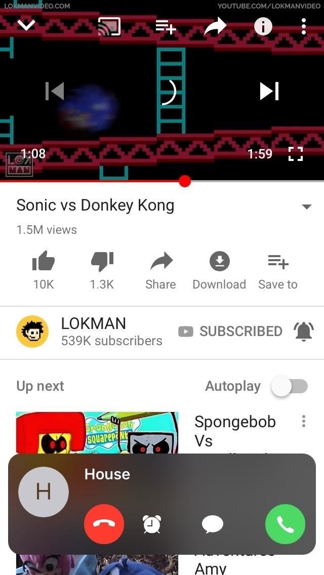
Task: Tap the share arrow in video overlay
Action: tap(215, 26)
